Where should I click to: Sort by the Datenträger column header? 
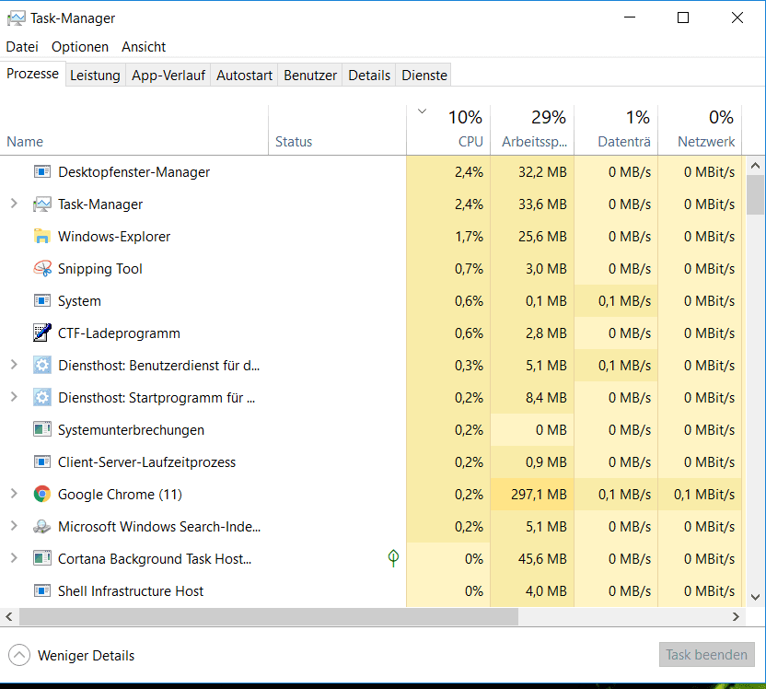click(616, 130)
